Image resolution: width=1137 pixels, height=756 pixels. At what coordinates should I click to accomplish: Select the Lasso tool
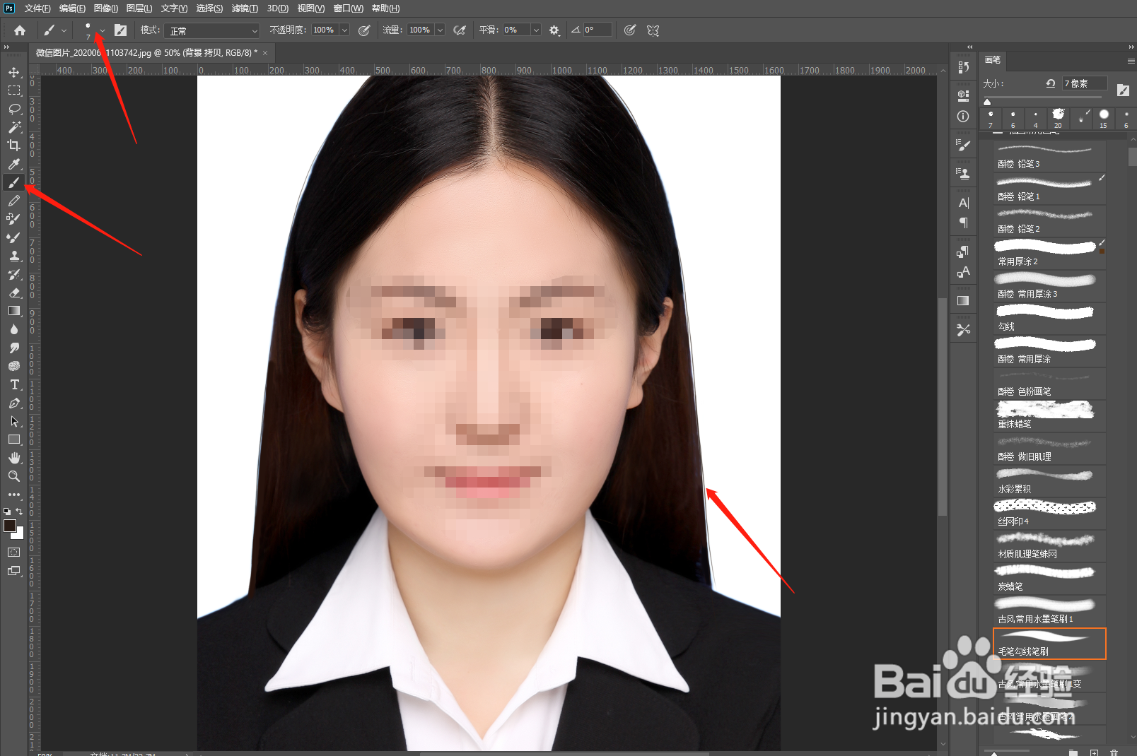tap(14, 109)
